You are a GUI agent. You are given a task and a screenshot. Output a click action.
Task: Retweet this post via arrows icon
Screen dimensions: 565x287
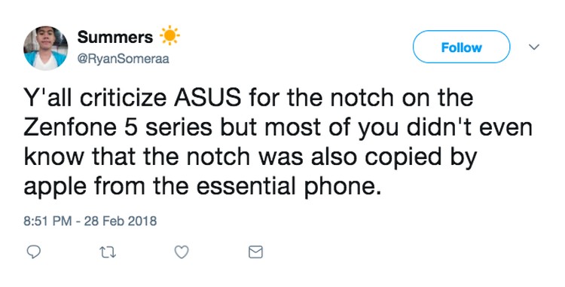pos(108,252)
